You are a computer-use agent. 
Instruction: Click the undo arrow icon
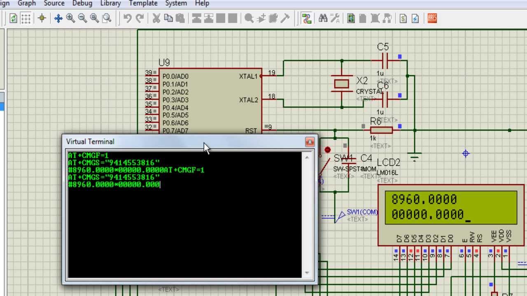click(x=128, y=18)
